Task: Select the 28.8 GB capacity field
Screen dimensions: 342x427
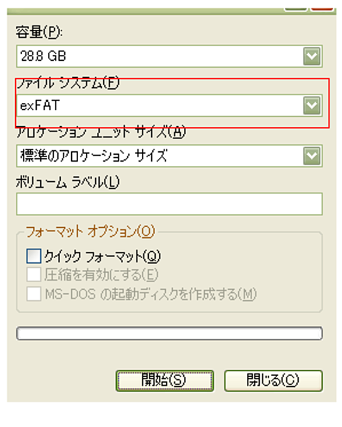Action: (x=169, y=57)
